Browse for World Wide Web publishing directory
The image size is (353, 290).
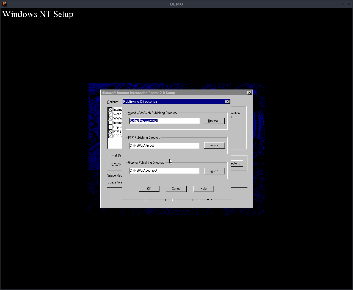pyautogui.click(x=214, y=121)
